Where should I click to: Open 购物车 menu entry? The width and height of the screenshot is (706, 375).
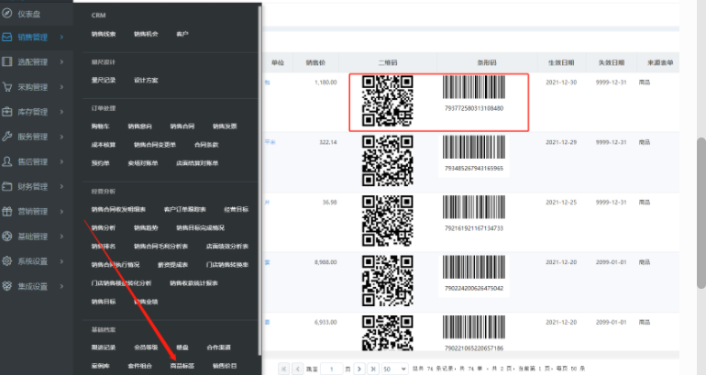coord(101,127)
